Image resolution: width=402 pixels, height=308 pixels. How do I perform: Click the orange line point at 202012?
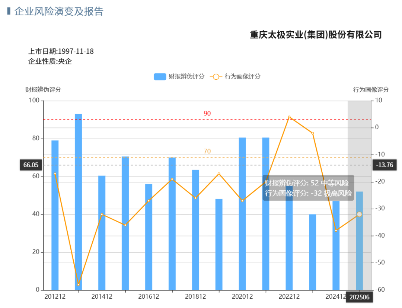pos(242,201)
